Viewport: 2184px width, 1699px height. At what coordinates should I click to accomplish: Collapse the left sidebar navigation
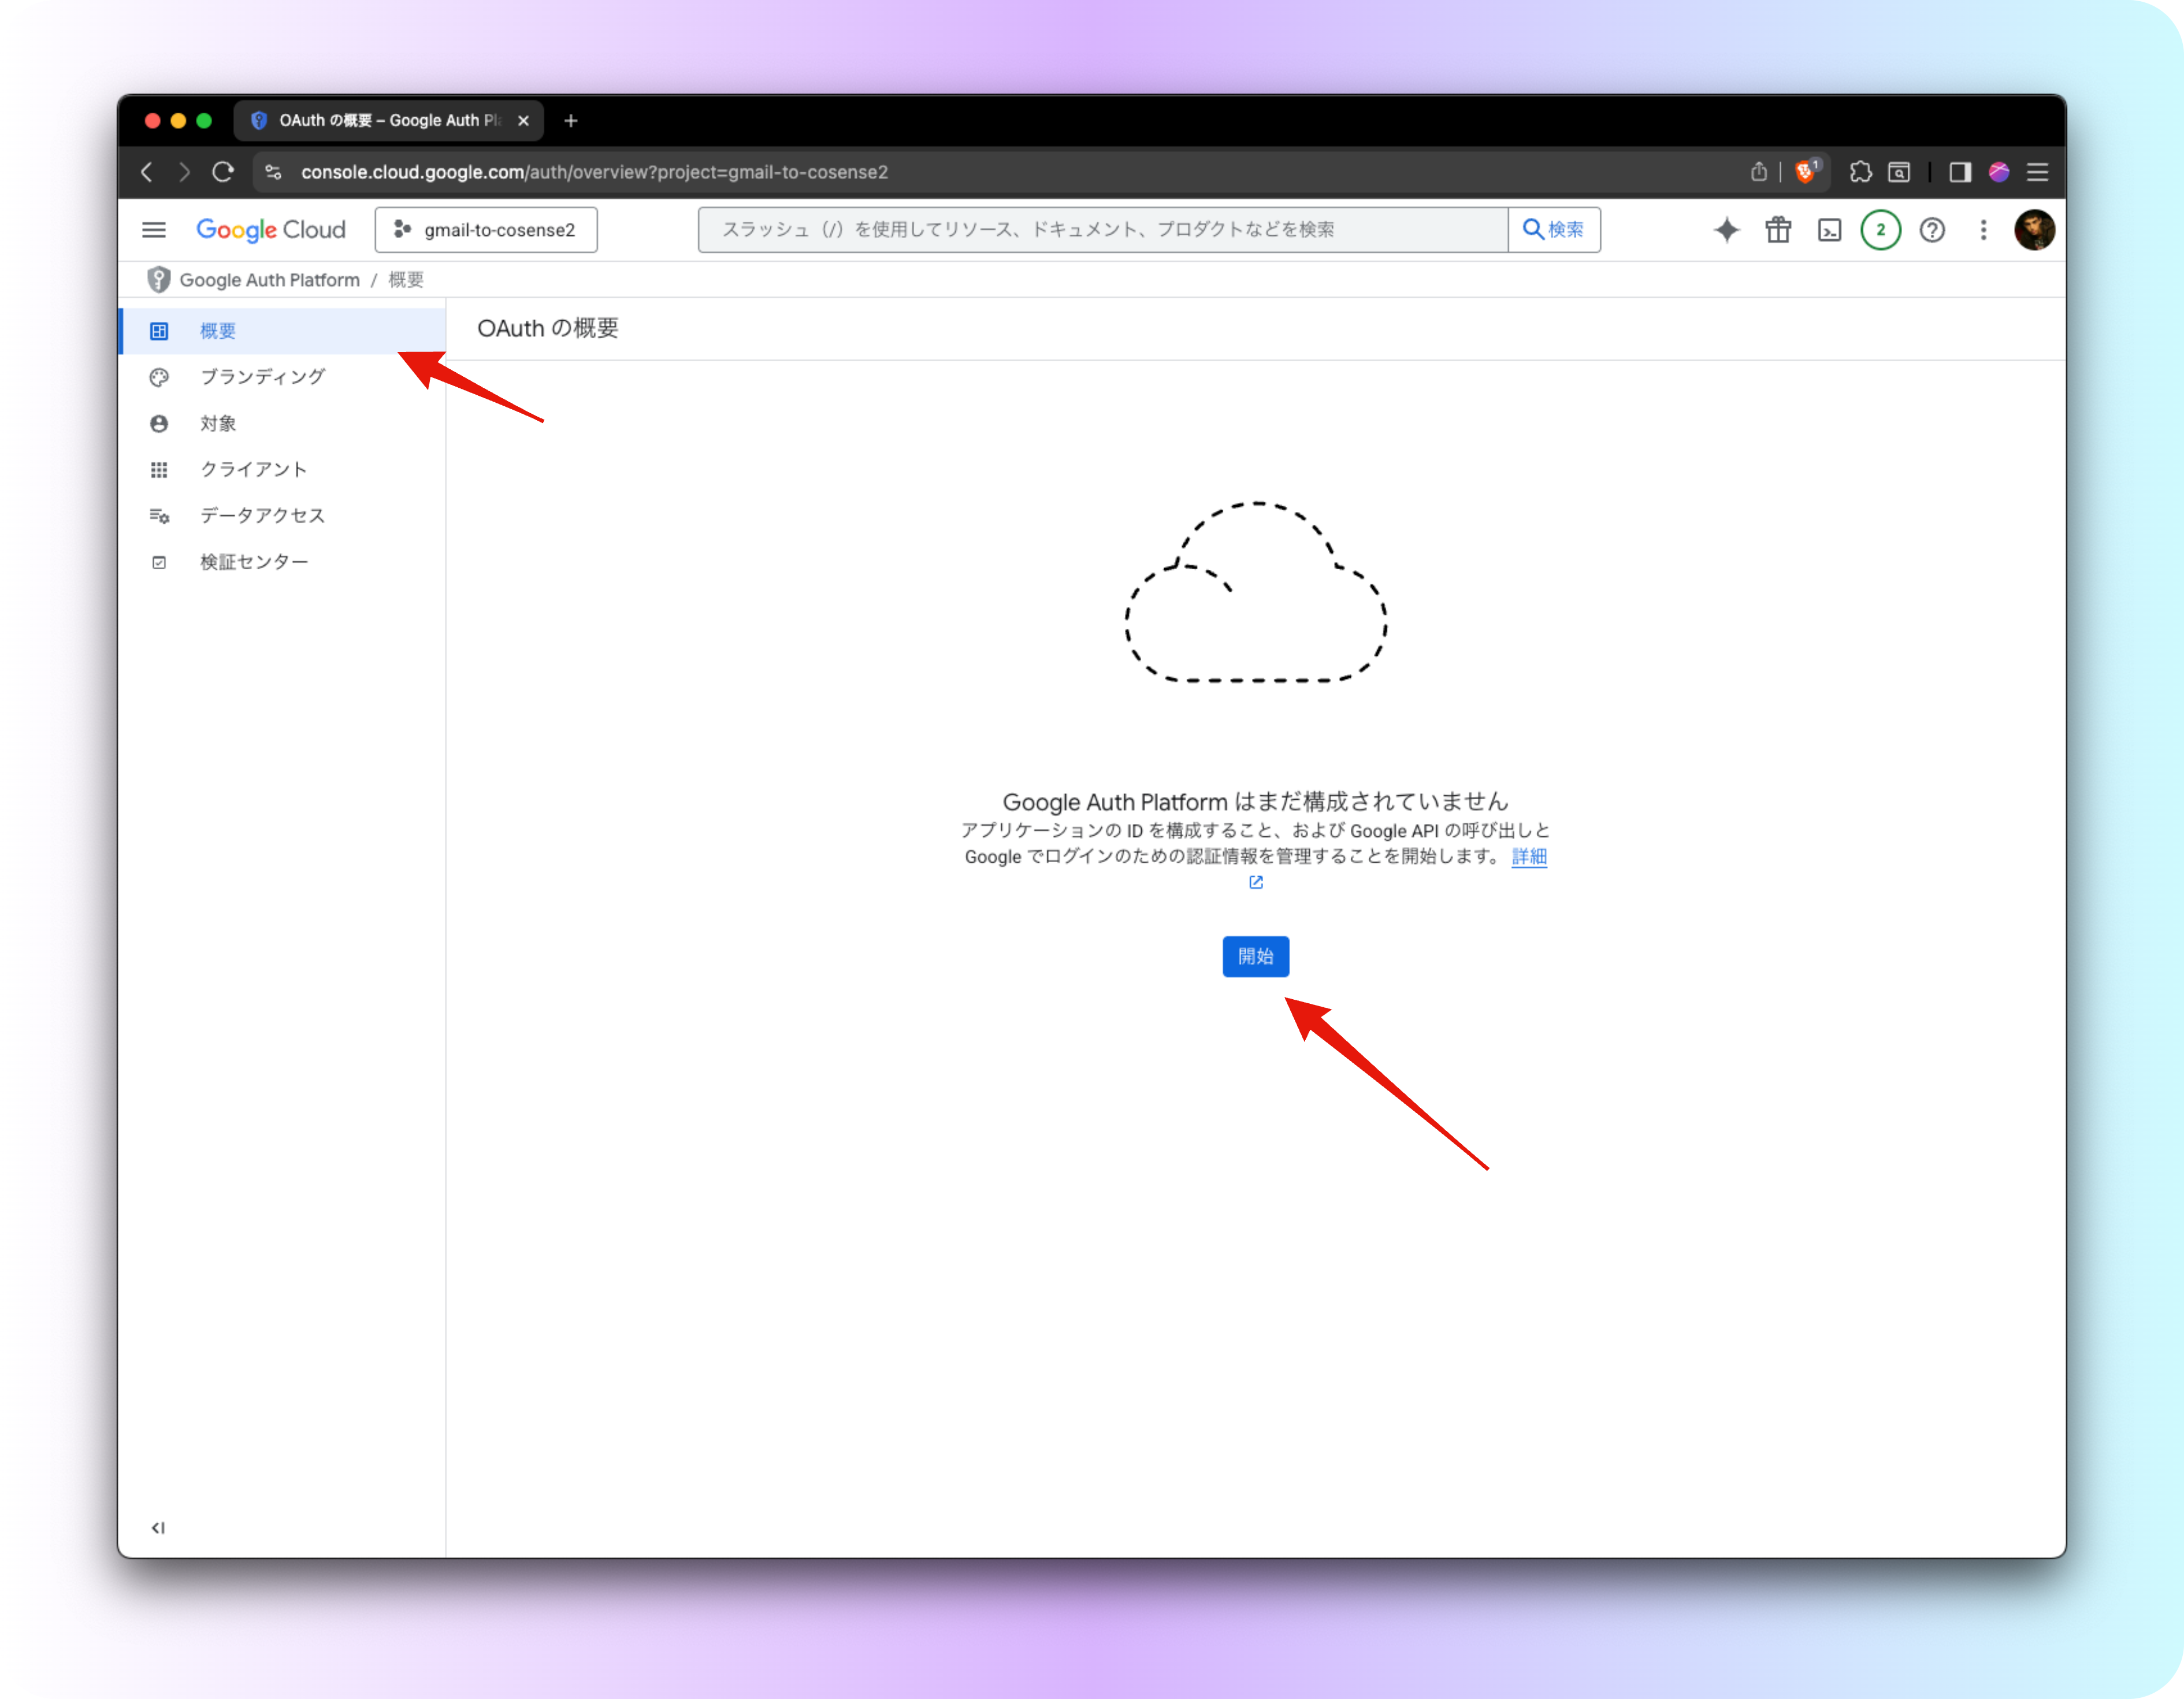(158, 1528)
